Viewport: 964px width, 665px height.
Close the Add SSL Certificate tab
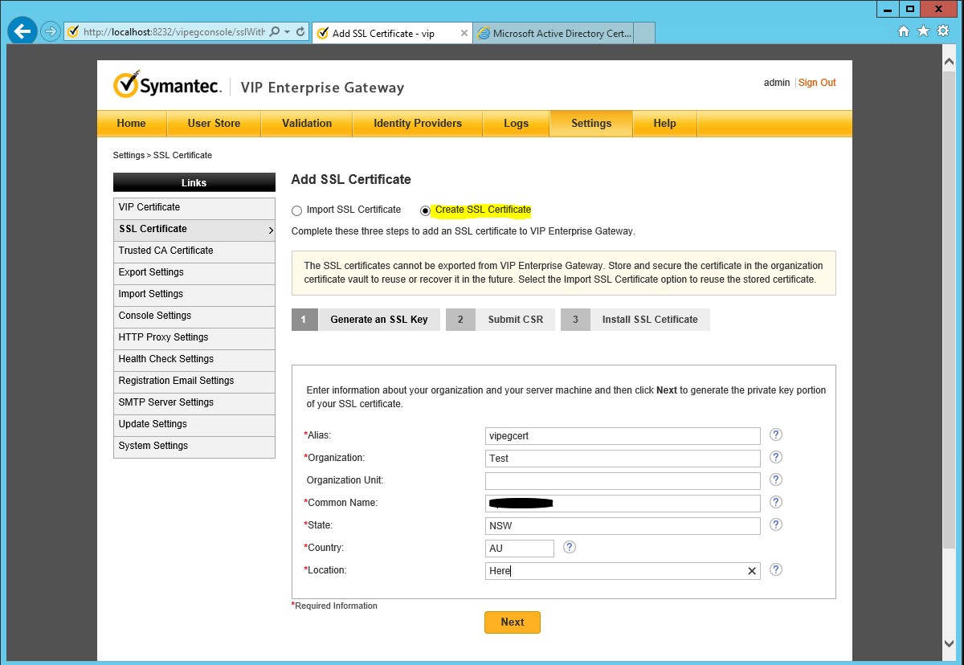pos(464,34)
